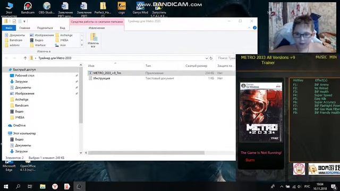Image resolution: width=340 pixels, height=191 pixels.
Task: Open Yandex Browser from the taskbar
Action: pyautogui.click(x=55, y=186)
